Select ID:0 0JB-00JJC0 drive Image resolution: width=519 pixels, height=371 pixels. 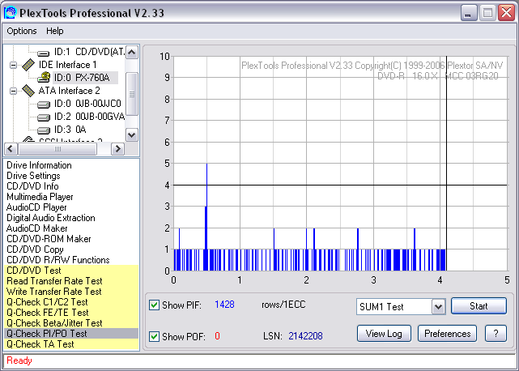point(87,104)
